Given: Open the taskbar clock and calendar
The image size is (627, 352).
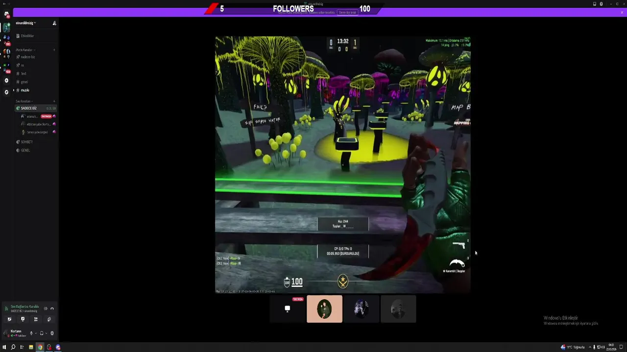Looking at the screenshot, I should pos(611,347).
